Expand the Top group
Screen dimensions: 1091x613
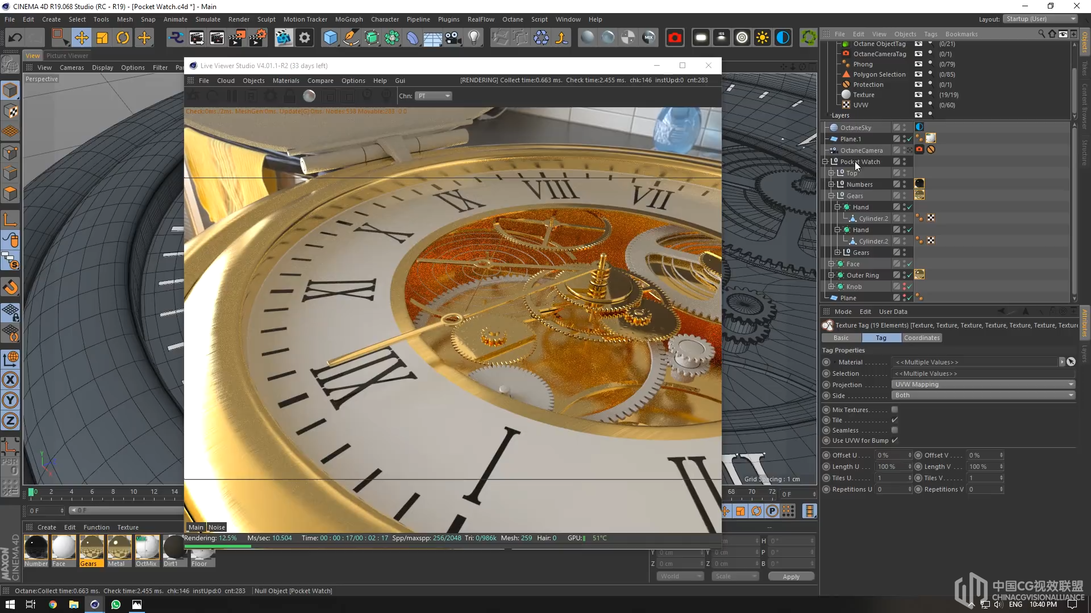pos(831,173)
